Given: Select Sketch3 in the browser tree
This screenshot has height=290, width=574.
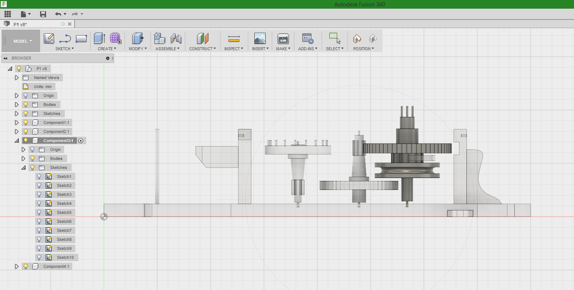Looking at the screenshot, I should click(x=64, y=194).
